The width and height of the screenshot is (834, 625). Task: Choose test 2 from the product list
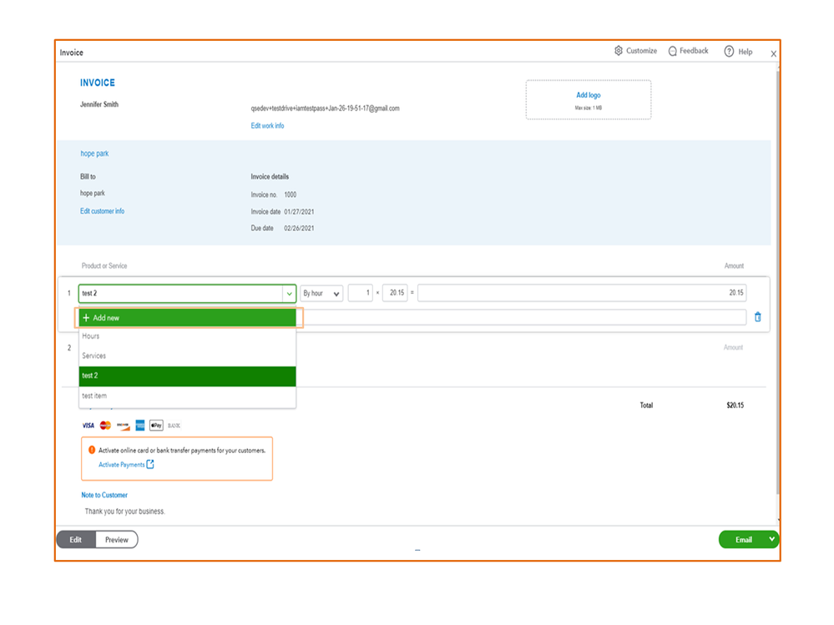coord(187,376)
